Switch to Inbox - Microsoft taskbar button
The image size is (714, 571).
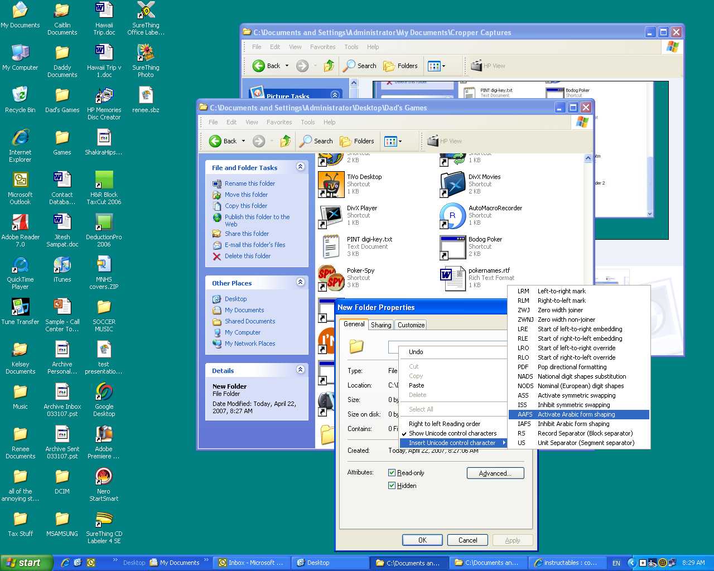[x=252, y=563]
